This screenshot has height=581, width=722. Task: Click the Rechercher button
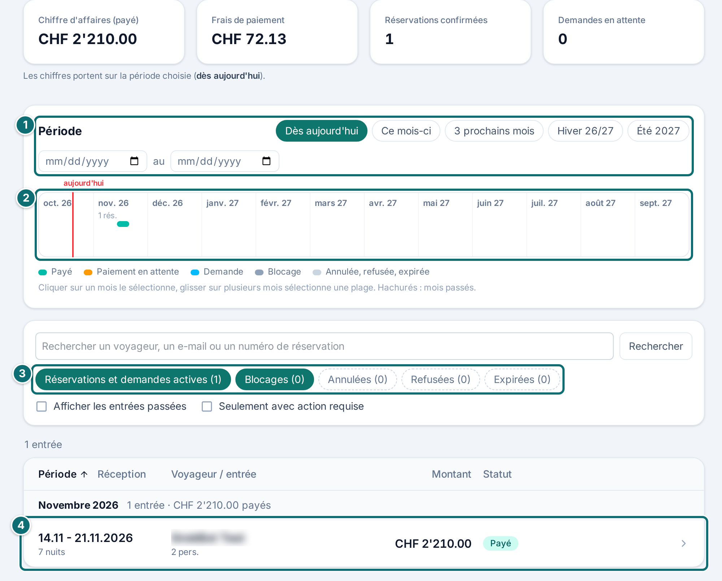(x=656, y=346)
